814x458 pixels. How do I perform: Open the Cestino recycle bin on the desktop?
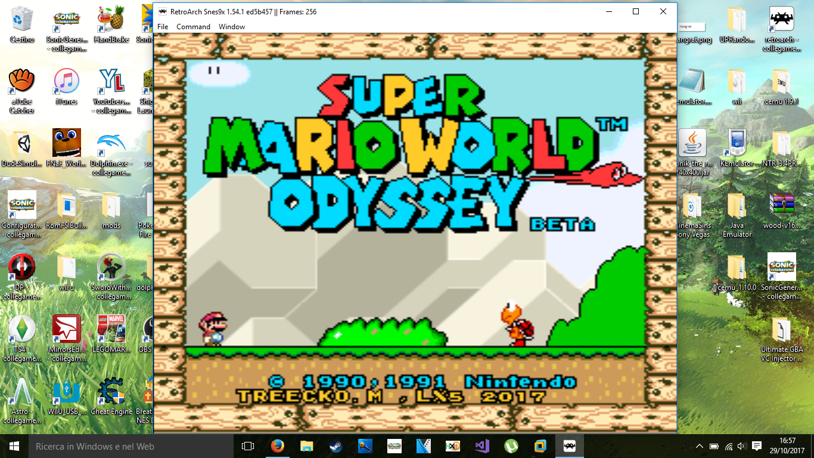(x=22, y=24)
